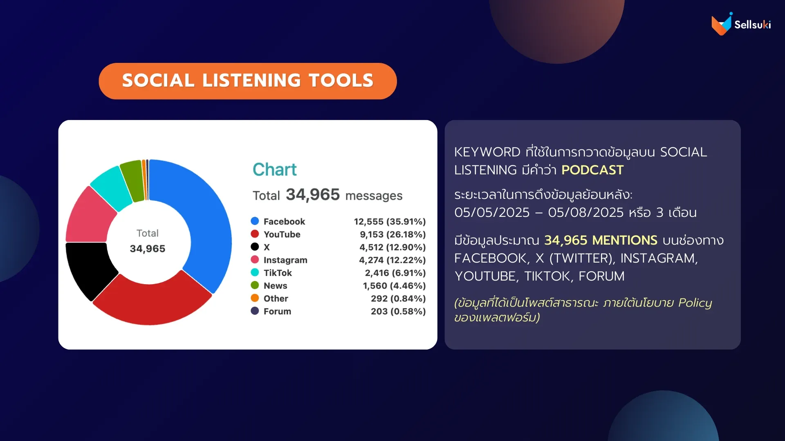
Task: Click the value 2,416 (6.91%)
Action: 395,273
